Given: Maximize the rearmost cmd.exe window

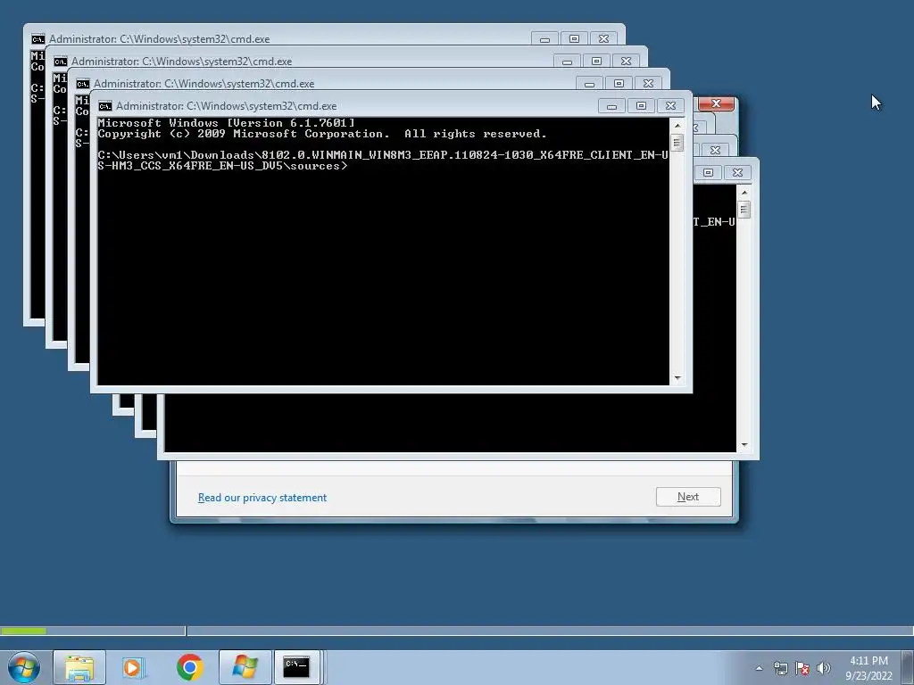Looking at the screenshot, I should (574, 39).
